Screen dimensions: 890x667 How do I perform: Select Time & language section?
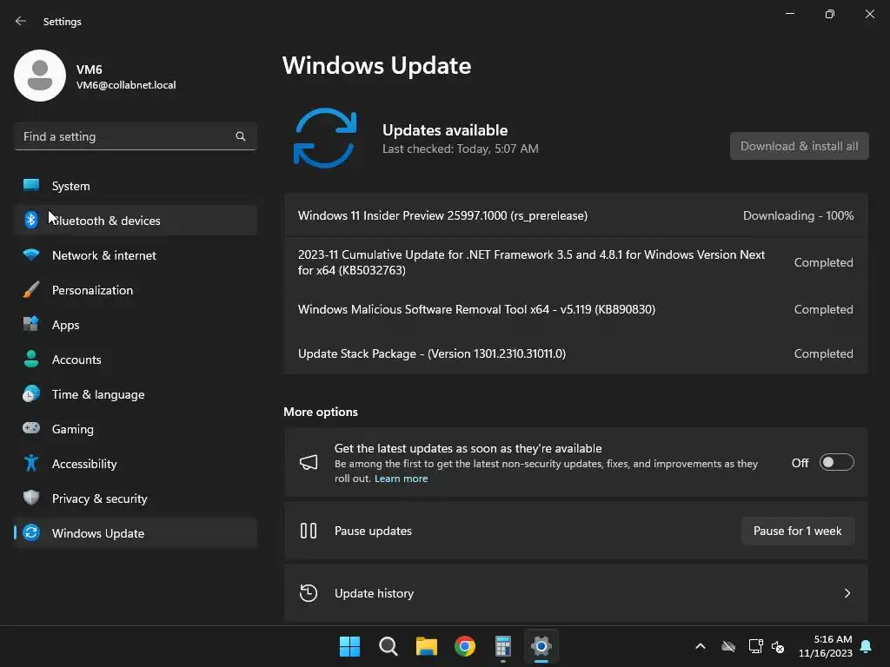(x=136, y=393)
